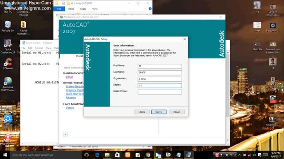Cancel the AutoCAD 2007 Setup

[177, 112]
